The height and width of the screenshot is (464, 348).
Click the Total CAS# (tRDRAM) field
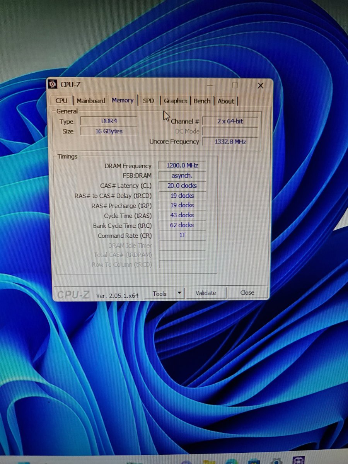[x=182, y=255]
